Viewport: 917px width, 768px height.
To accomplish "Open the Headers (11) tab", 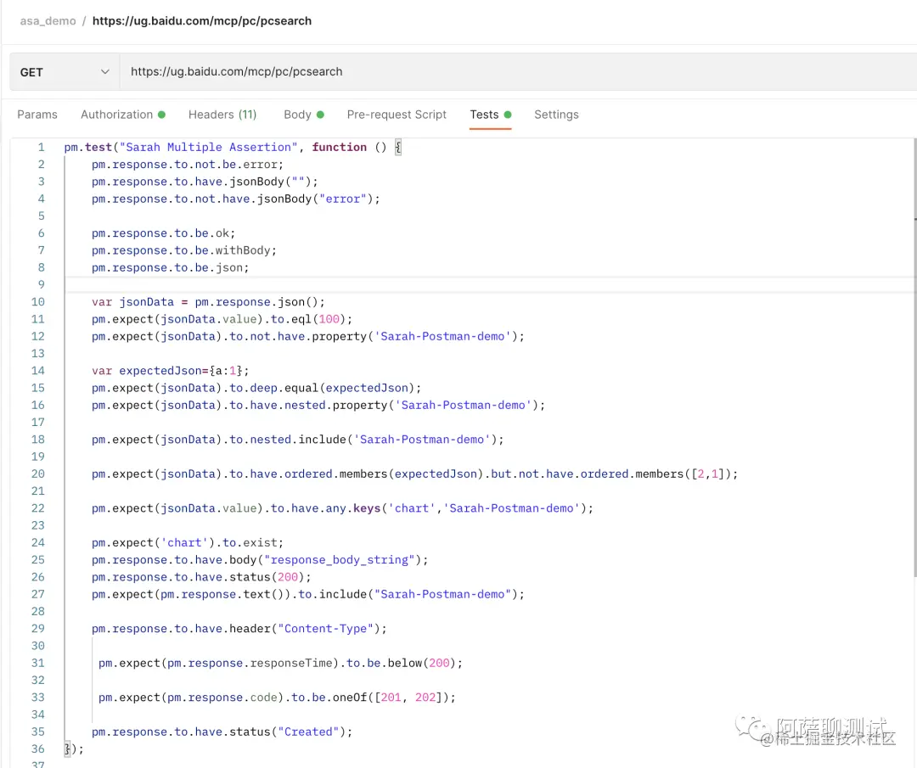I will [x=222, y=115].
